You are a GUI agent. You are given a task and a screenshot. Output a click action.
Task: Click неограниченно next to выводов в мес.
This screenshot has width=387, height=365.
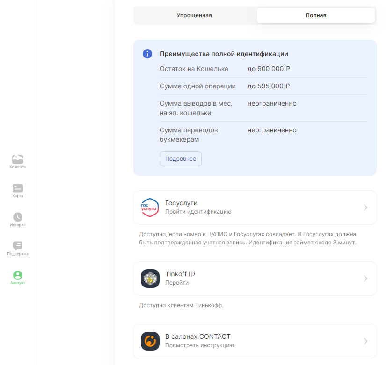(x=272, y=103)
